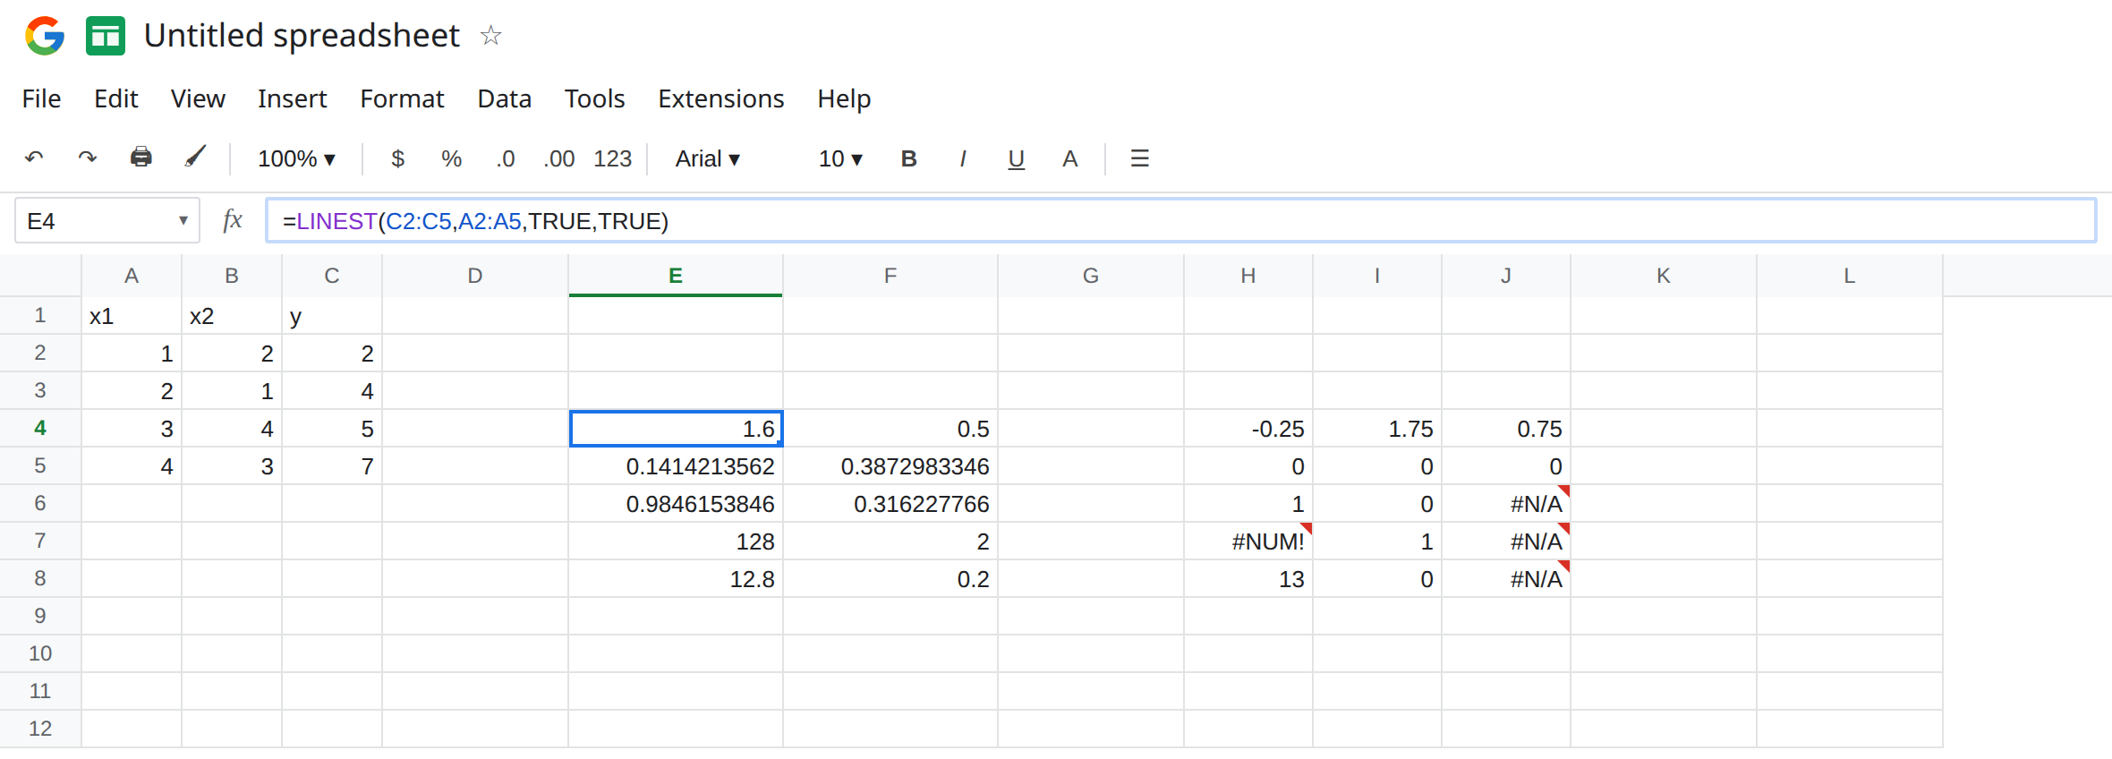Viewport: 2112px width, 759px height.
Task: Format as percent with % icon
Action: [451, 158]
